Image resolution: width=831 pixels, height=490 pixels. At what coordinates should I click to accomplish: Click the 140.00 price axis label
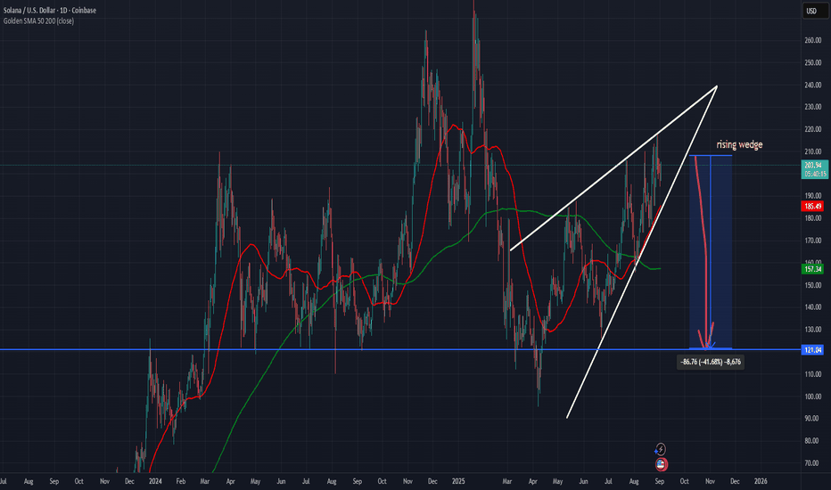coord(813,307)
